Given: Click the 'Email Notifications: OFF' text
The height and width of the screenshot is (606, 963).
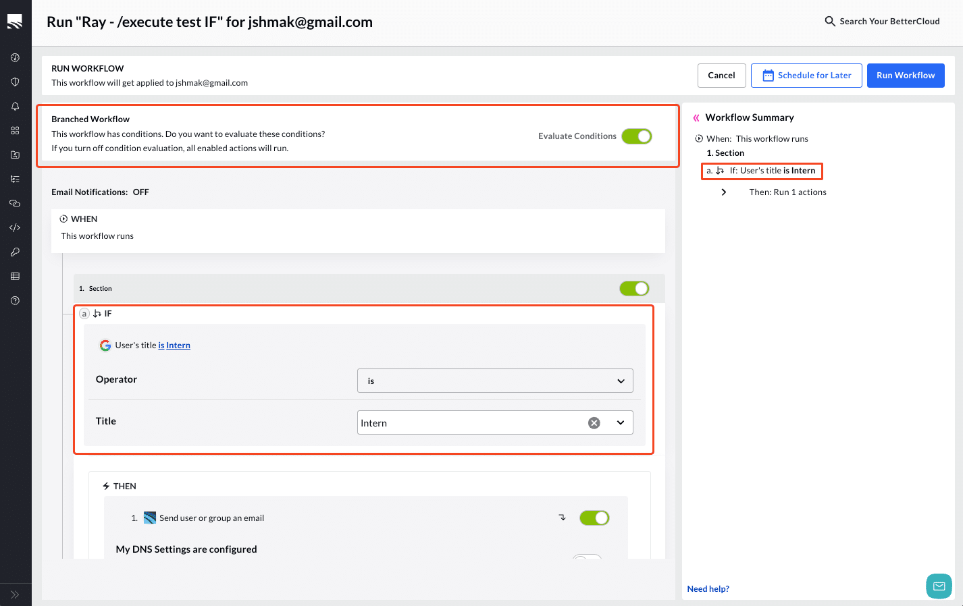Looking at the screenshot, I should click(100, 192).
